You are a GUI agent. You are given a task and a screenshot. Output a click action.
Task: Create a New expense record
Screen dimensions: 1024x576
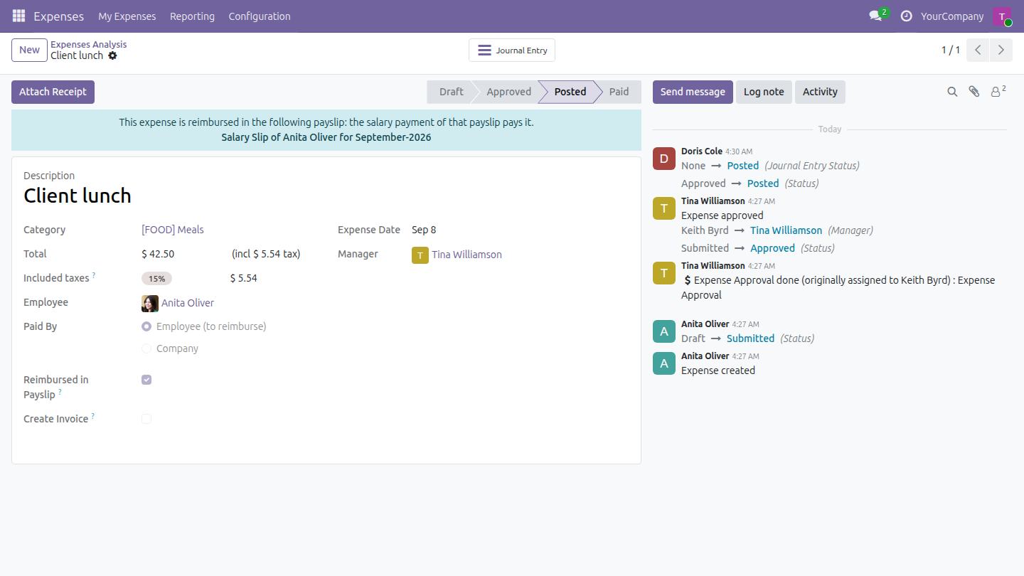[x=29, y=50]
